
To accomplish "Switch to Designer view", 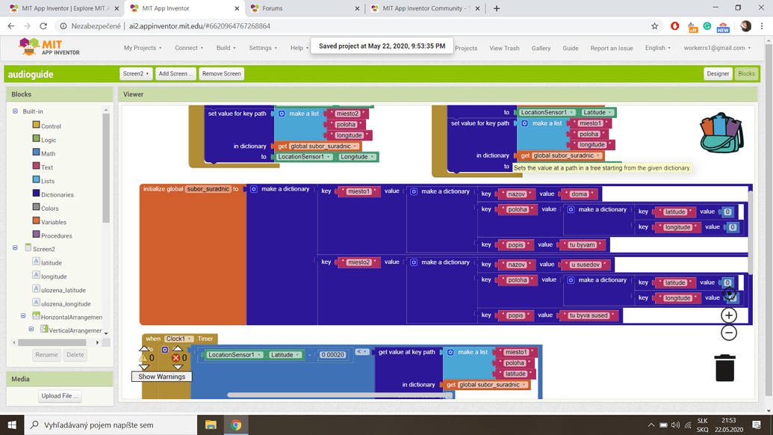I will 717,74.
